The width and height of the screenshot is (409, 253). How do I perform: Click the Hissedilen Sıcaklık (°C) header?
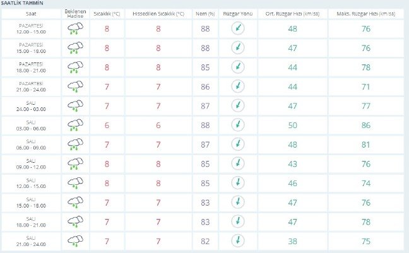(x=158, y=13)
